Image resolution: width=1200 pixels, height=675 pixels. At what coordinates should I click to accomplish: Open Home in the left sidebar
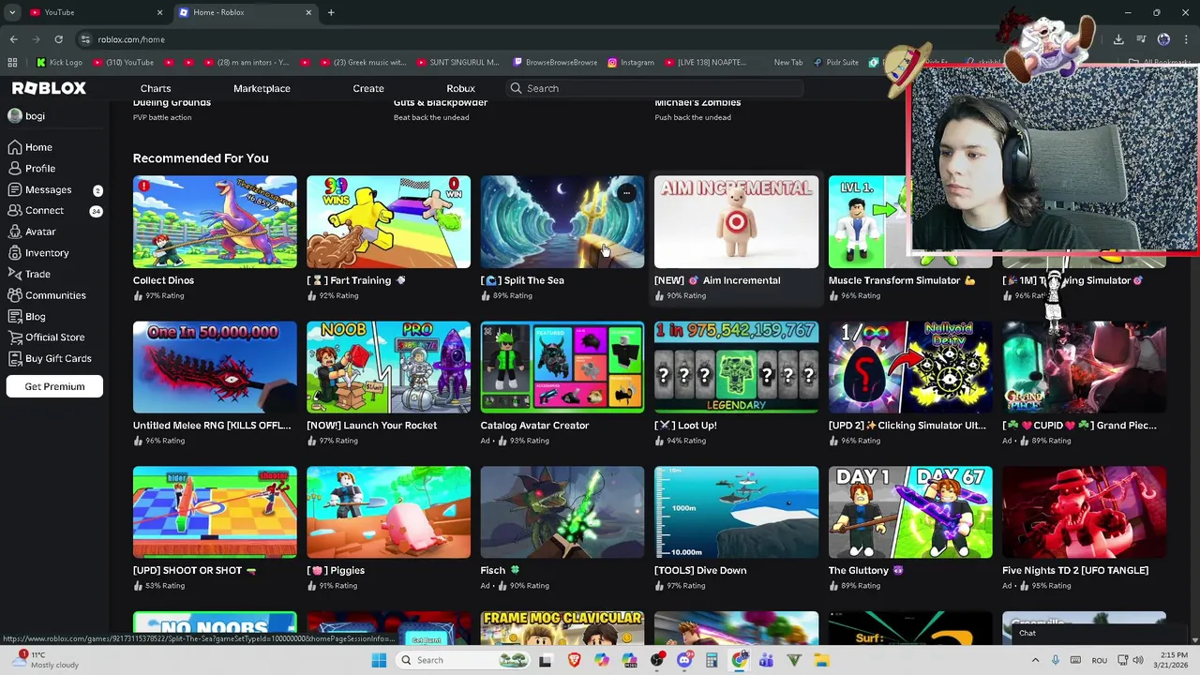[38, 147]
